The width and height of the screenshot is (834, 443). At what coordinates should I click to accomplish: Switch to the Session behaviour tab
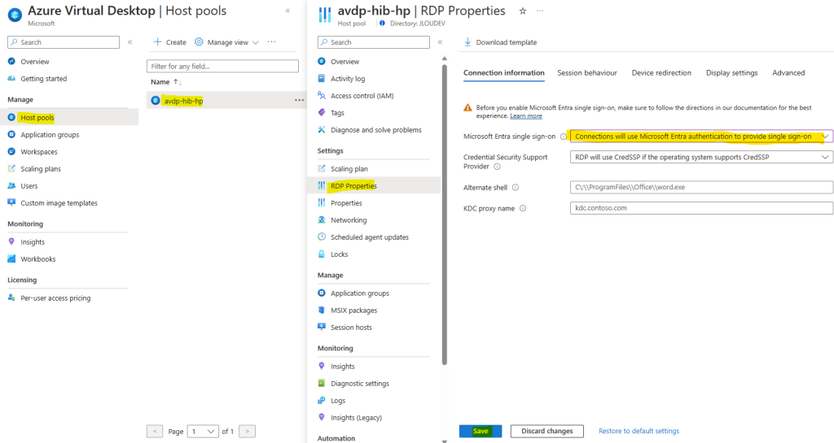pos(587,72)
